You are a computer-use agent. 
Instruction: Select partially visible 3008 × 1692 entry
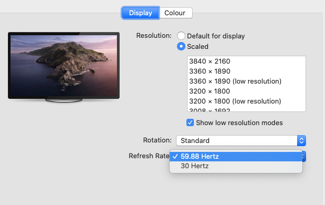tap(246, 110)
